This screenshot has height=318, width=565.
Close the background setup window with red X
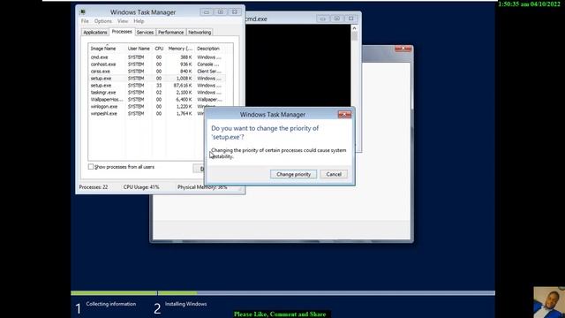pyautogui.click(x=403, y=49)
